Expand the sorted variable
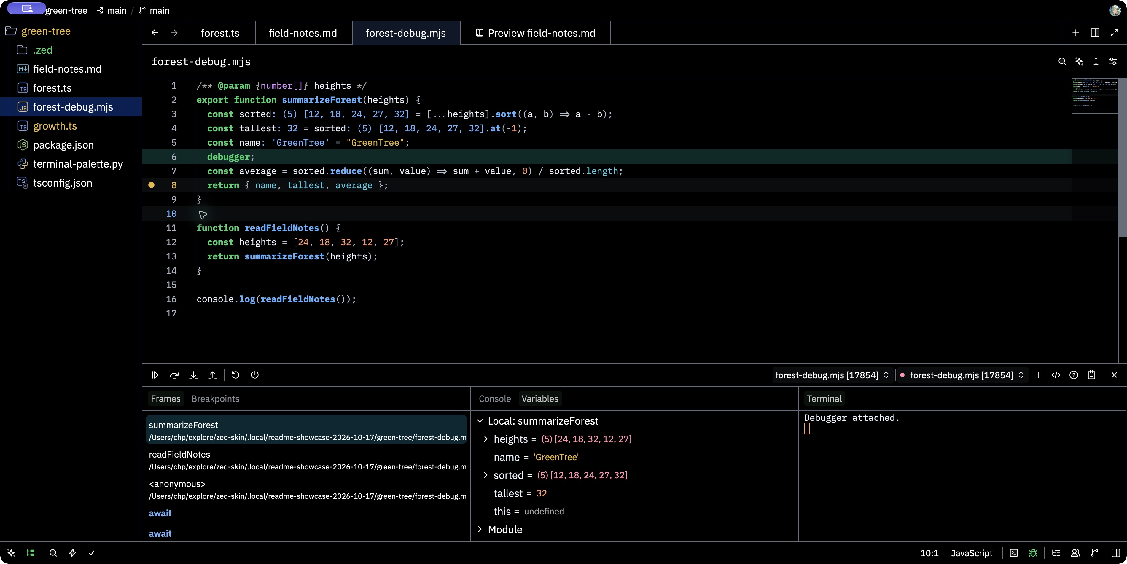This screenshot has height=564, width=1127. click(x=485, y=475)
